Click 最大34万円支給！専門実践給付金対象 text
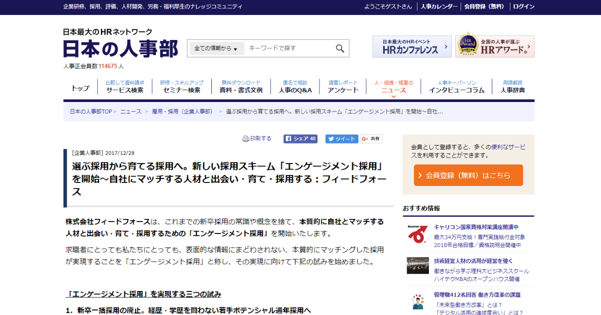Screen dimensions: 601x315 [x=479, y=237]
